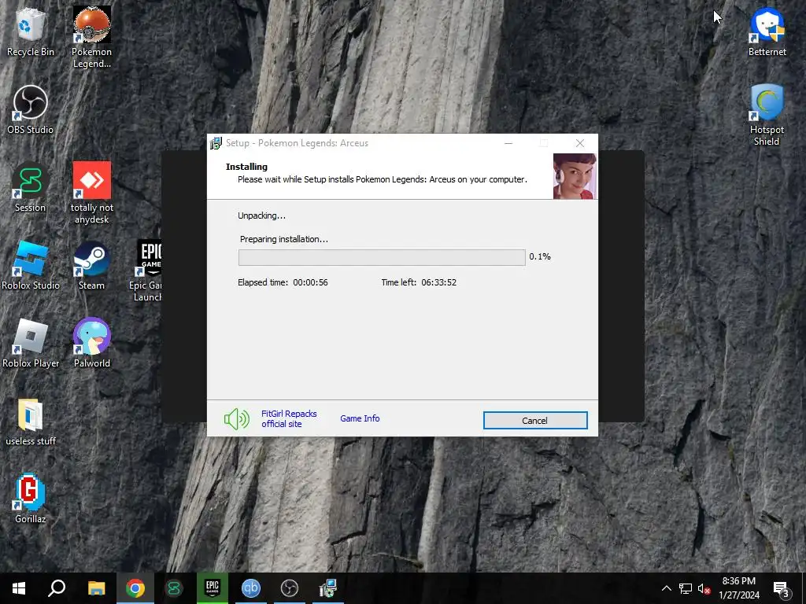Image resolution: width=806 pixels, height=604 pixels.
Task: Open taskbar Search
Action: tap(57, 588)
